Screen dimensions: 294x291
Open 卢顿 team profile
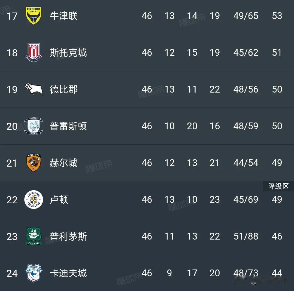coord(59,200)
